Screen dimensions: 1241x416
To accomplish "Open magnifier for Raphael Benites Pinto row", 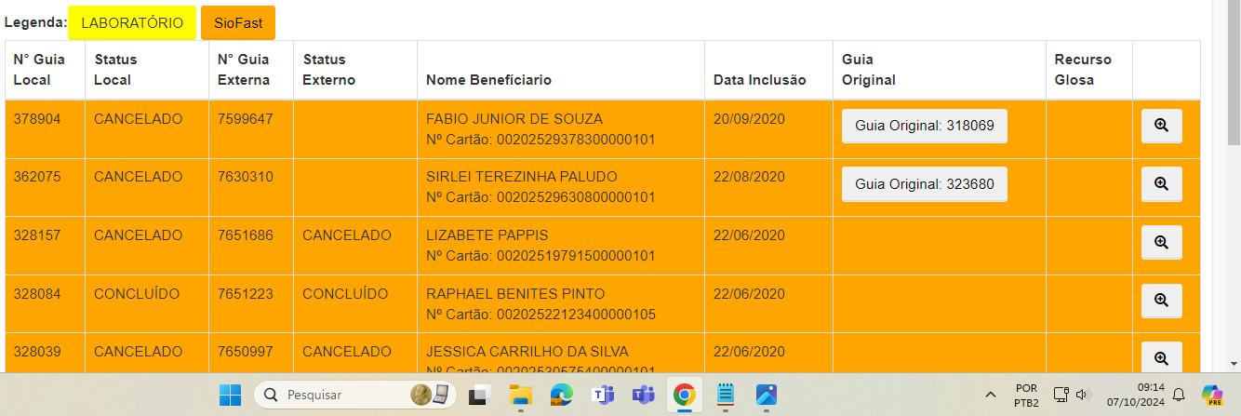I will click(1161, 301).
